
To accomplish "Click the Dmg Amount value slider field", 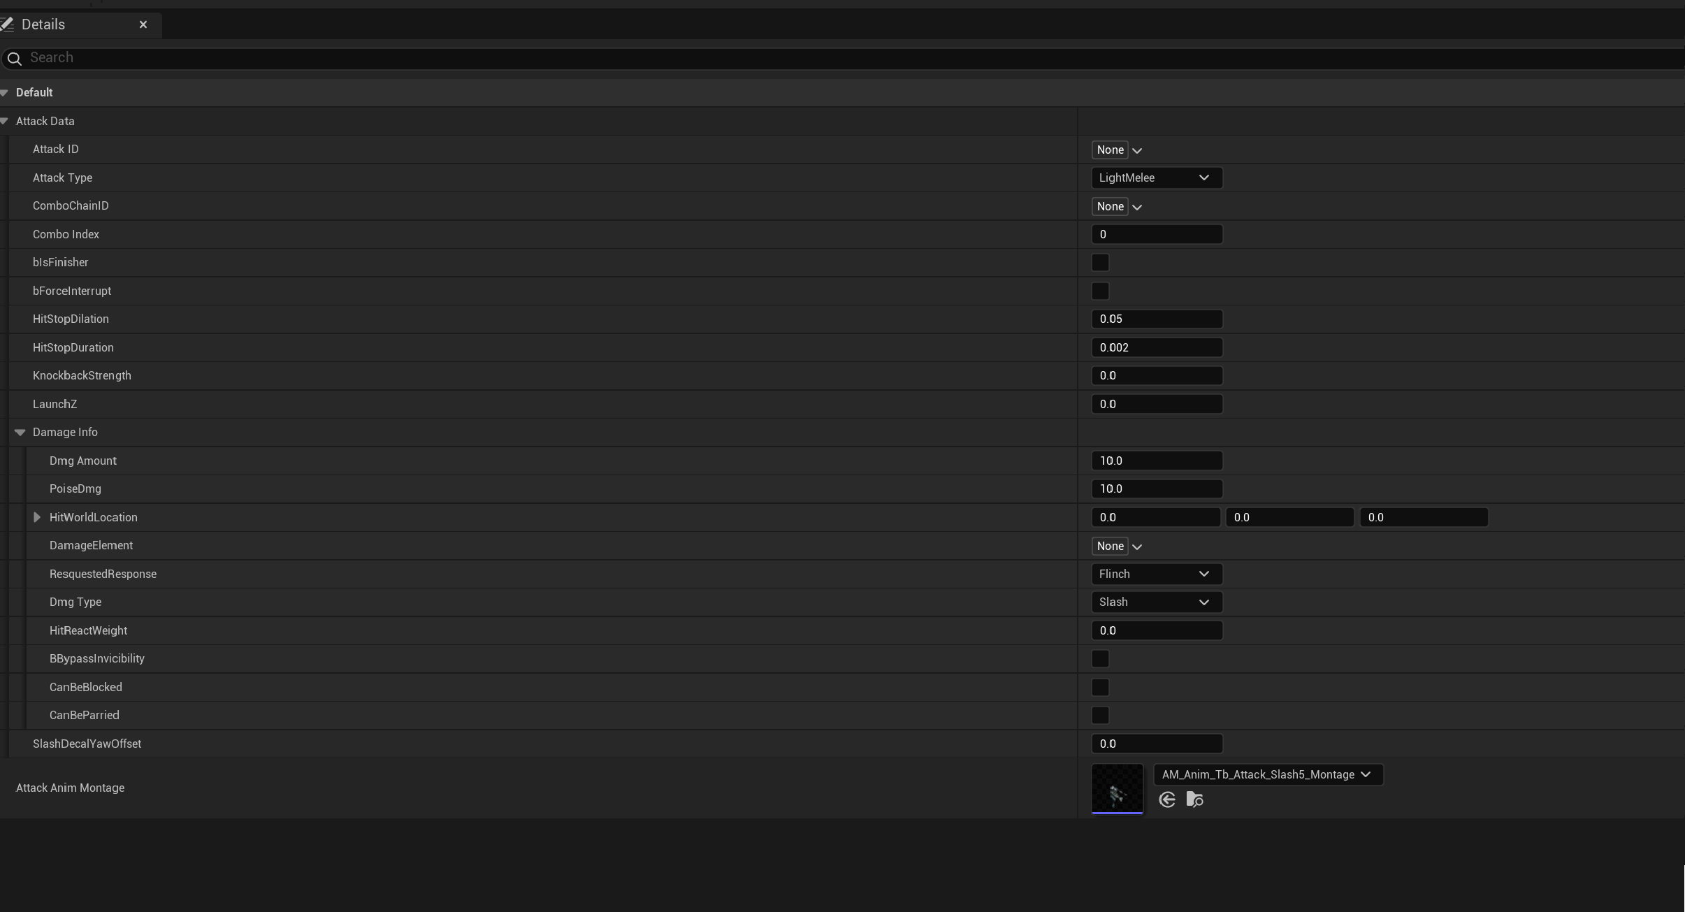I will point(1155,461).
